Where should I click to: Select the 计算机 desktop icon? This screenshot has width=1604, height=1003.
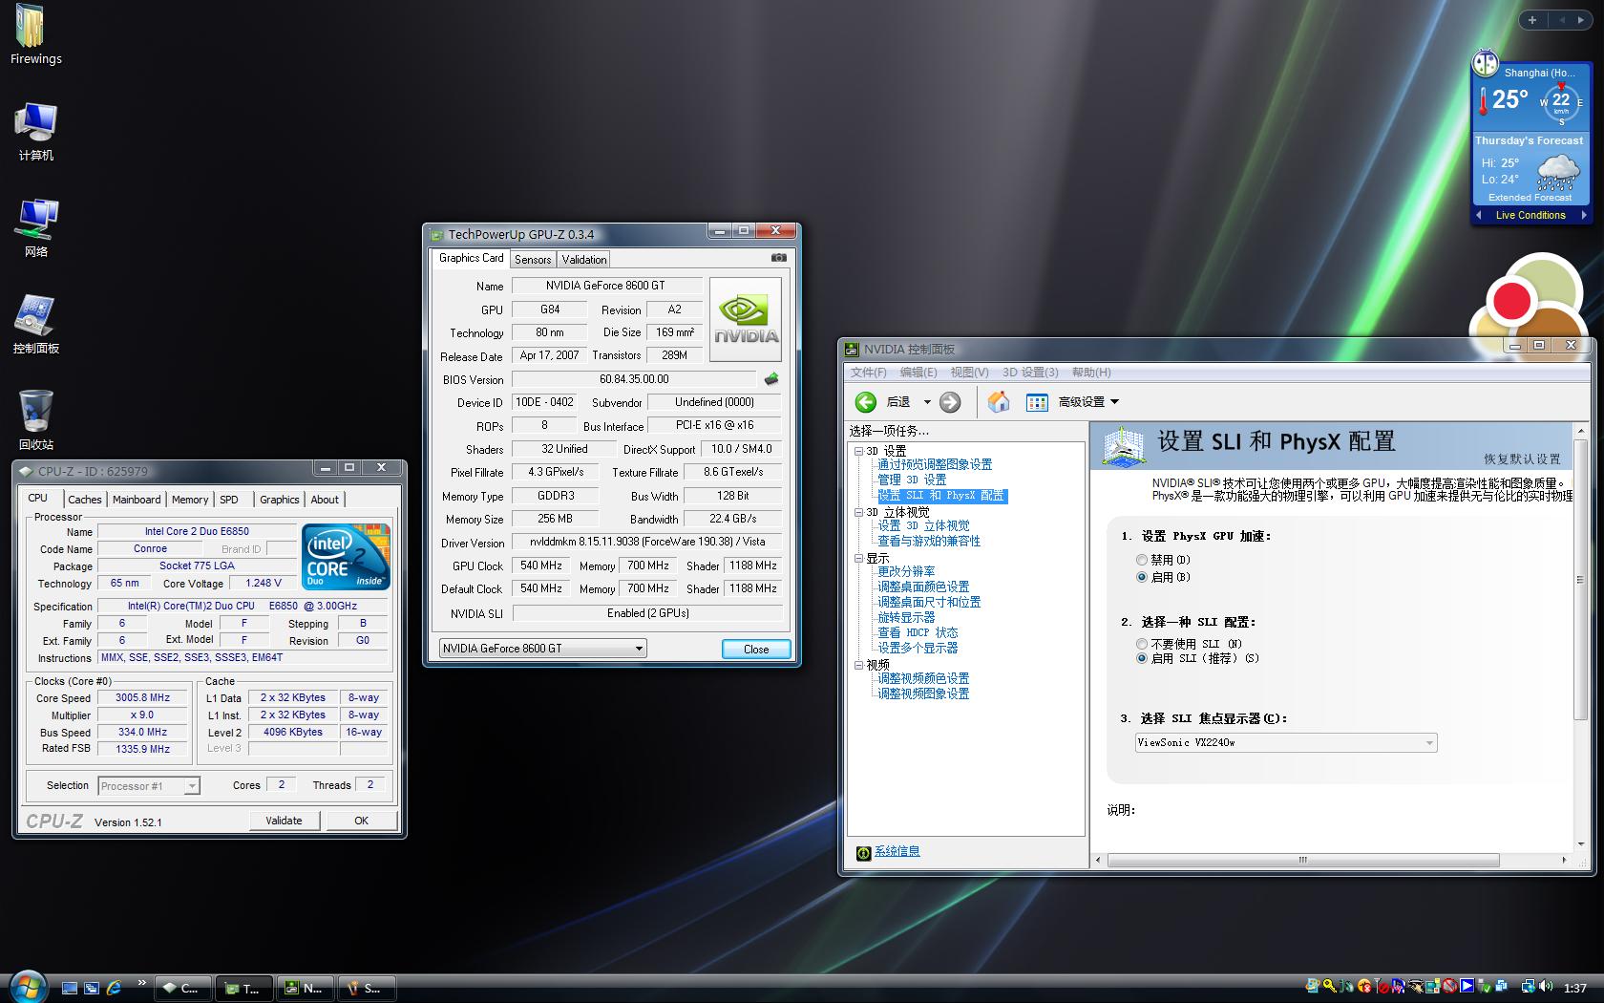coord(35,124)
